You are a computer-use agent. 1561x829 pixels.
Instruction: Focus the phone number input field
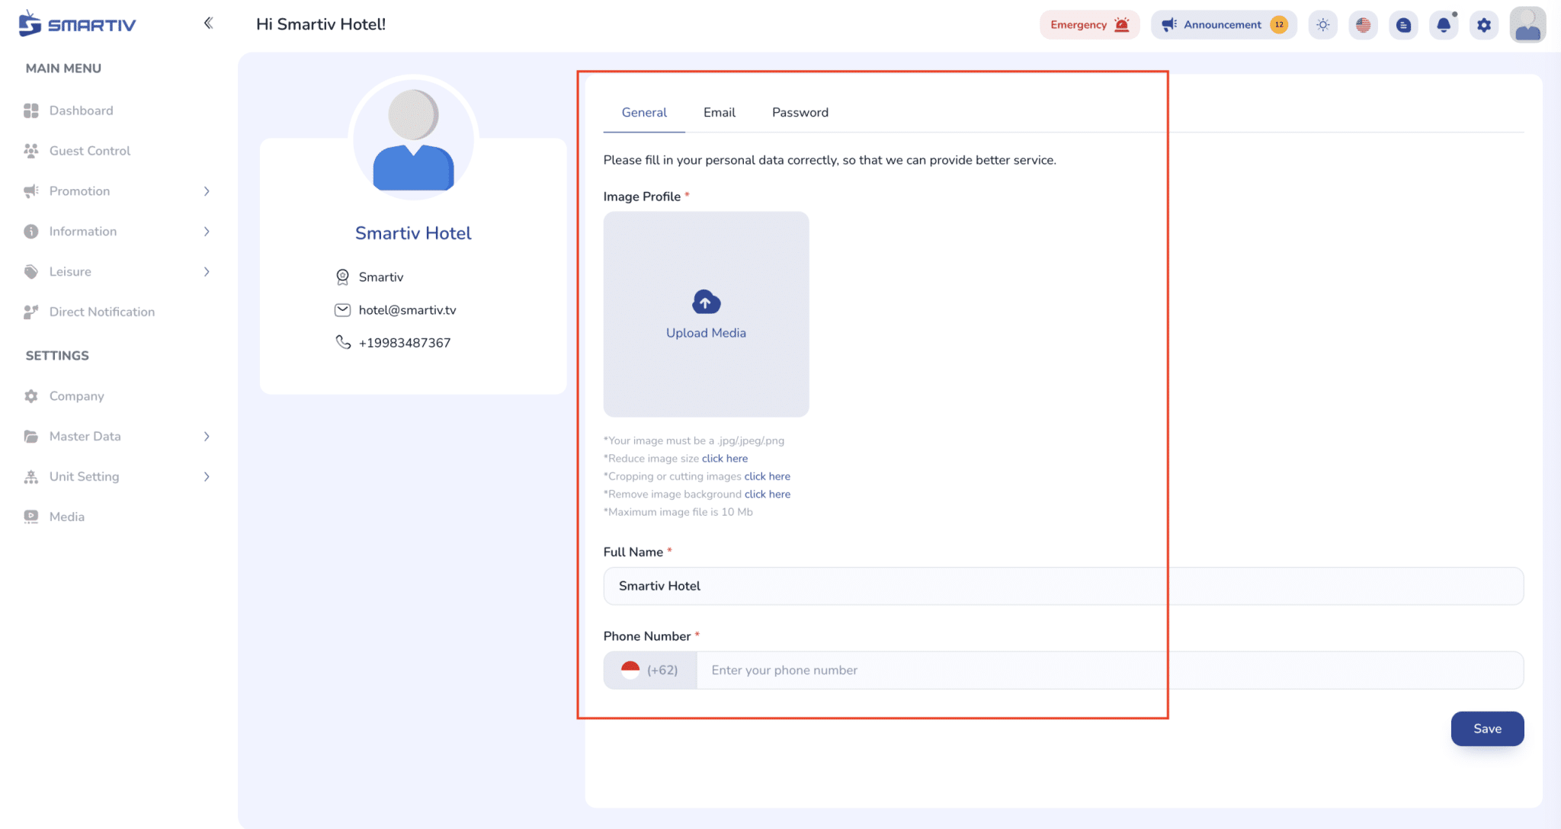pos(1110,671)
